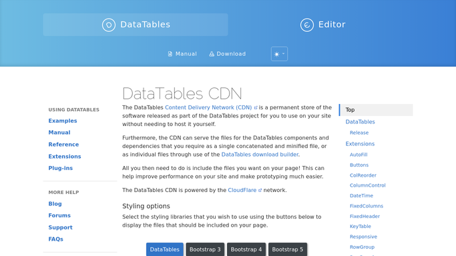Click the DataTables logo icon in the header

click(x=109, y=25)
